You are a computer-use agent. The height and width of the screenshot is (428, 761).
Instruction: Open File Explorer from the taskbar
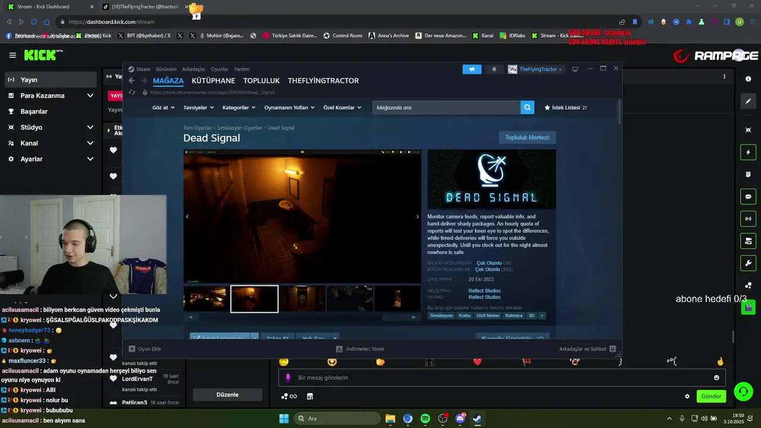pyautogui.click(x=390, y=418)
